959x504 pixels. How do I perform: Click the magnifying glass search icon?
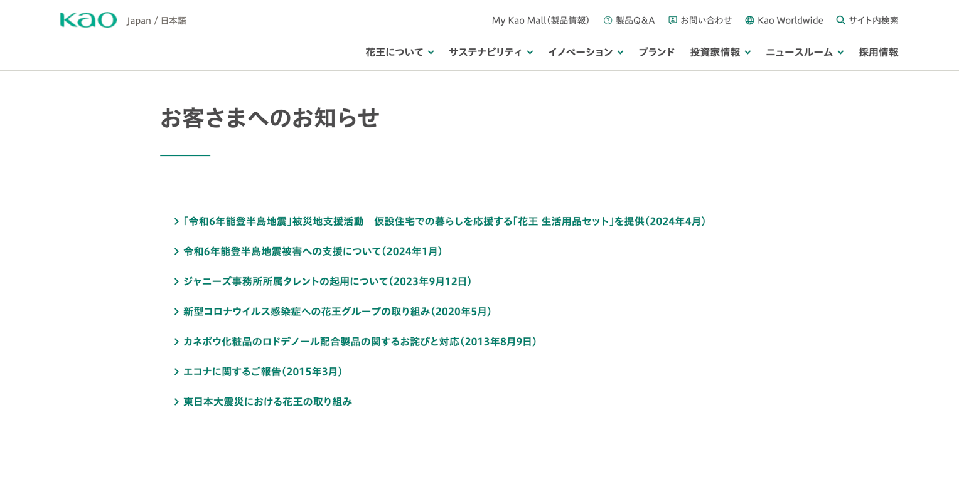click(x=840, y=20)
